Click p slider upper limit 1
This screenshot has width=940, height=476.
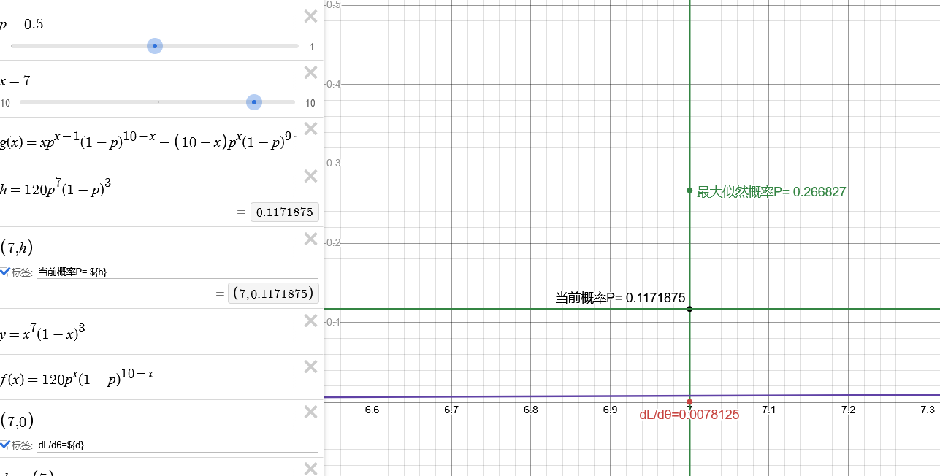coord(312,47)
